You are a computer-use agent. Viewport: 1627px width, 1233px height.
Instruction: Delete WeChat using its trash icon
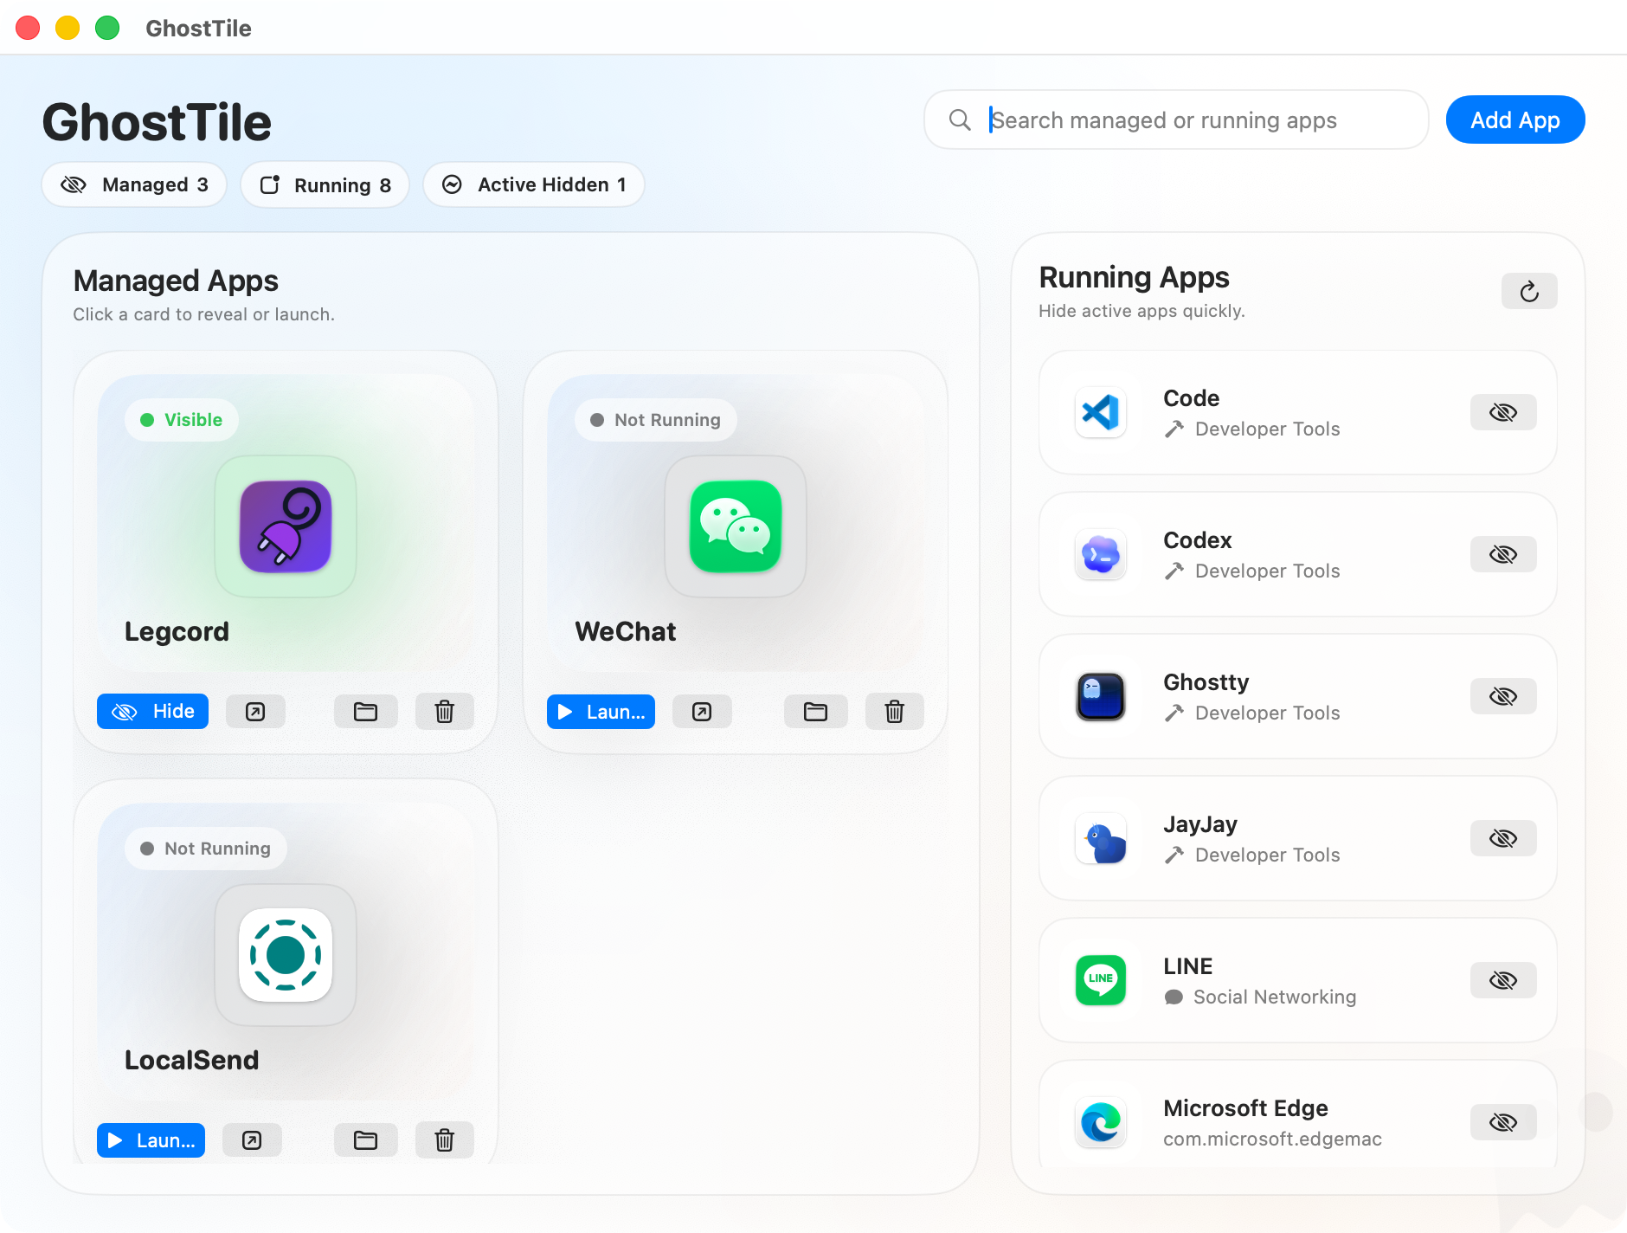pyautogui.click(x=894, y=711)
